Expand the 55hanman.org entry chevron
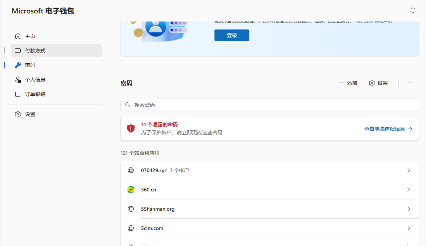This screenshot has height=246, width=426. click(x=409, y=209)
